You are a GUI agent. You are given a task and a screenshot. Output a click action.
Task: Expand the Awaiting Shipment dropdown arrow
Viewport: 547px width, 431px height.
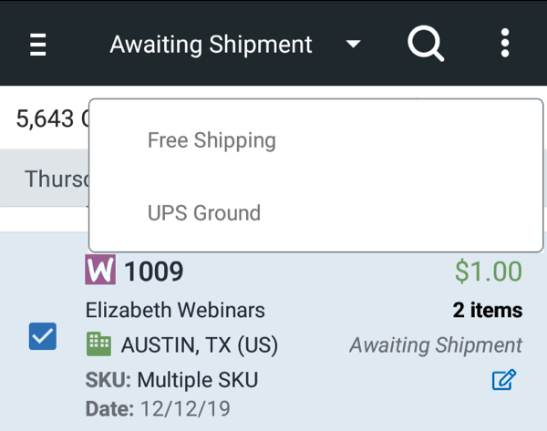tap(353, 44)
